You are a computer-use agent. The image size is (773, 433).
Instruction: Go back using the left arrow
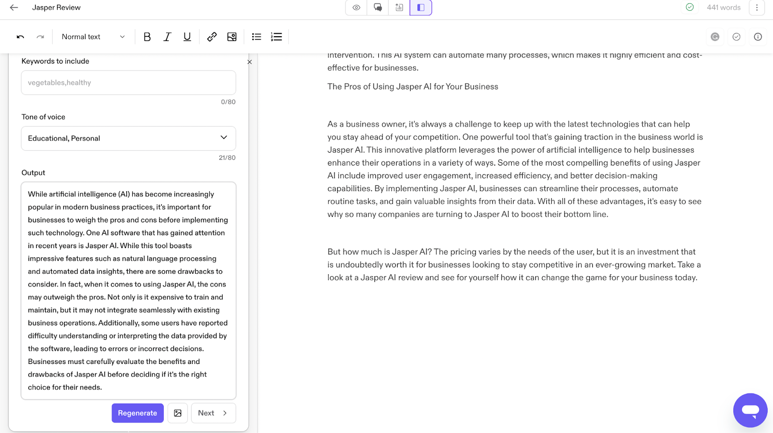(x=14, y=8)
